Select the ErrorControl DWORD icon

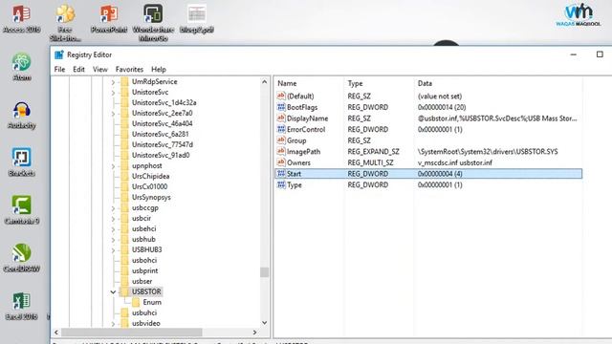pos(281,129)
